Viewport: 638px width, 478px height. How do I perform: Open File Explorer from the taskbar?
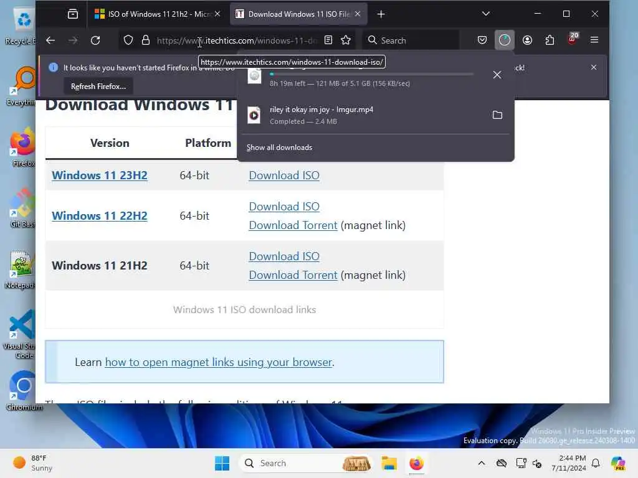point(389,463)
